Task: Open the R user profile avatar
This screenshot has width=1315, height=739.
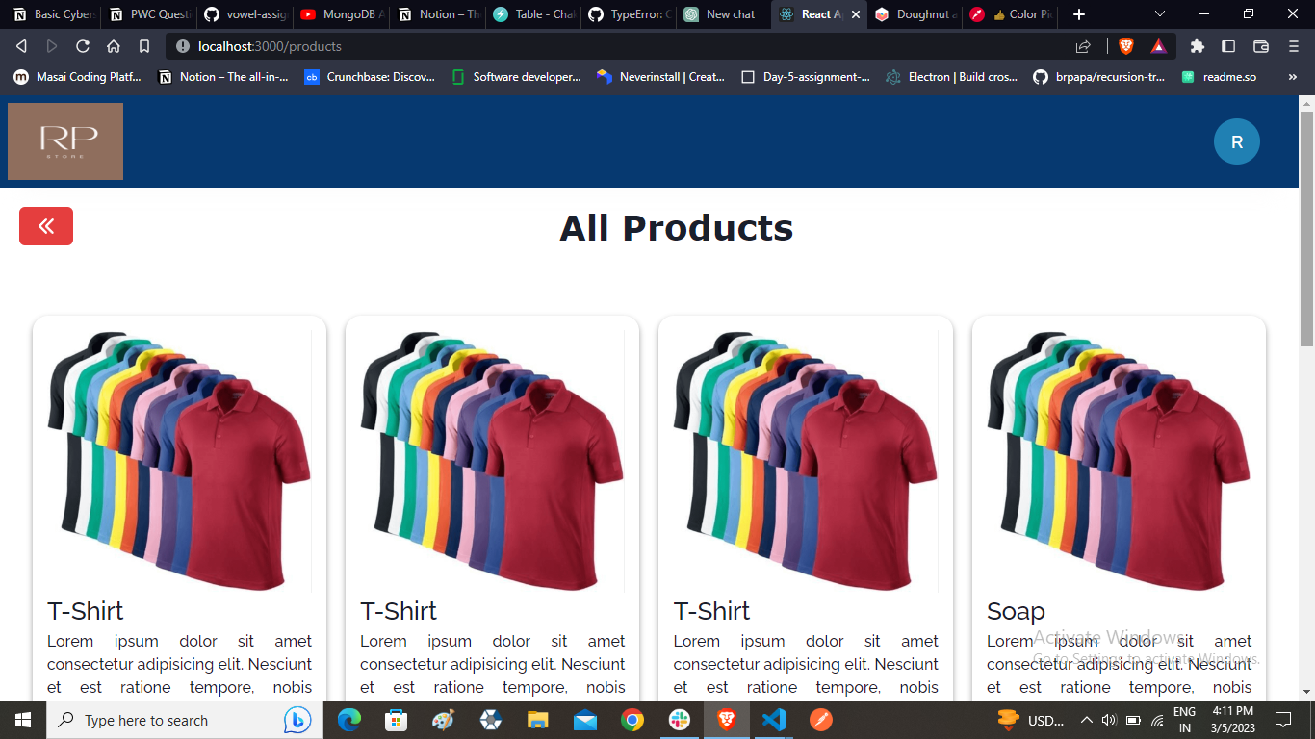Action: (x=1237, y=141)
